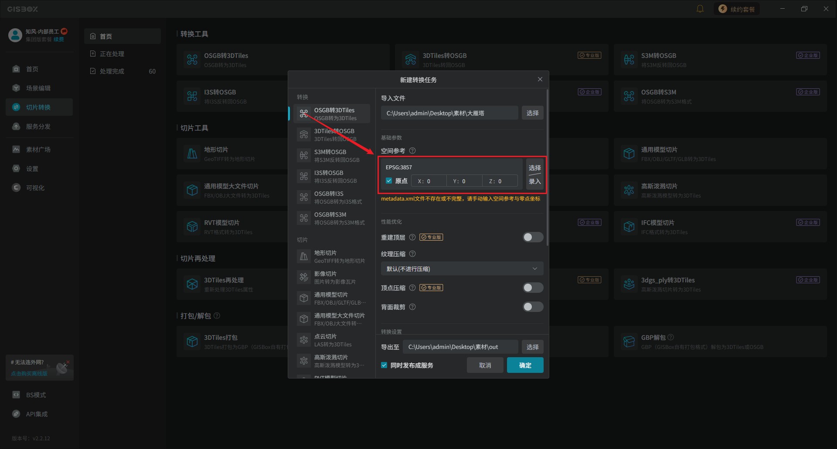The image size is (837, 449).
Task: Open 场景编辑 scene editor
Action: tap(39, 88)
